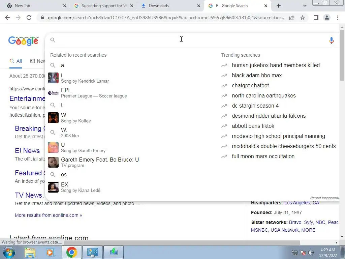Open Windows Explorer from taskbar
The height and width of the screenshot is (259, 345).
pos(30,252)
